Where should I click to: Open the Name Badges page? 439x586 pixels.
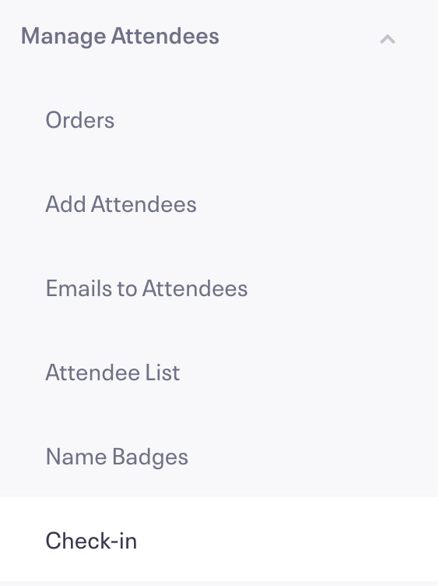point(117,457)
